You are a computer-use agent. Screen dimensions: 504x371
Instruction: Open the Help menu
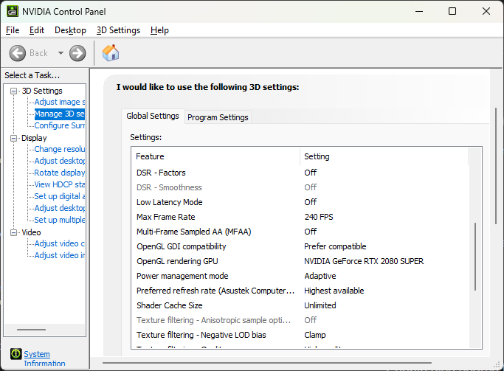coord(159,30)
